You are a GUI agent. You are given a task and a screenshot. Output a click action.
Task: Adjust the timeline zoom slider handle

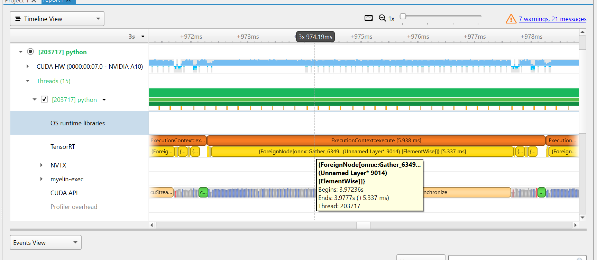tap(403, 16)
